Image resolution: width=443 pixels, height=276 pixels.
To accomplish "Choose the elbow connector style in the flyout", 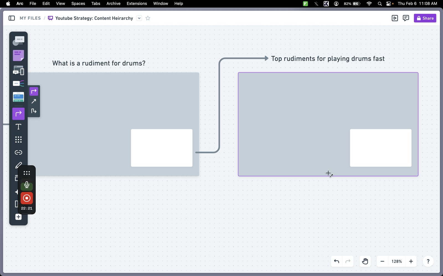I will click(x=34, y=91).
